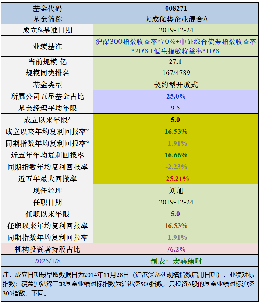Image resolution: width=259 pixels, height=303 pixels.
Task: Select establishment date in 成立&基准日期 row
Action: click(x=176, y=30)
